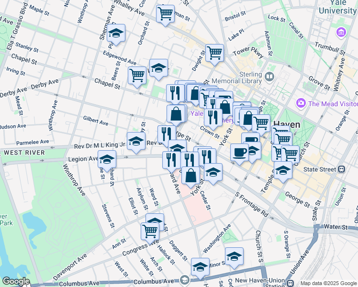Select the Stevens St street label
The width and height of the screenshot is (358, 287).
coord(108,216)
